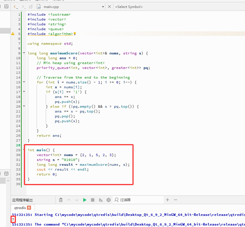The height and width of the screenshot is (227, 245).
Task: Click the '// Traverse from the end' comment
Action: pyautogui.click(x=83, y=77)
